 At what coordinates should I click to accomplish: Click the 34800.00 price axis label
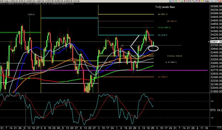coord(216,20)
